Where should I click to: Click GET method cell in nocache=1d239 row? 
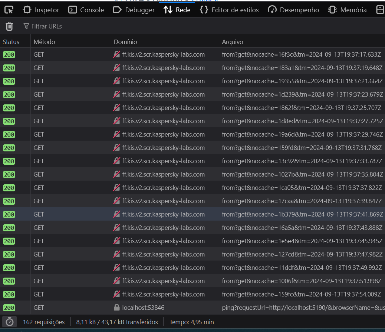point(71,94)
